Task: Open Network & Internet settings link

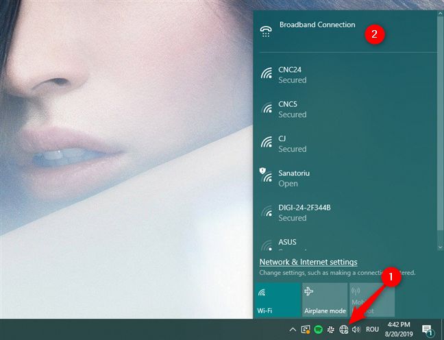Action: (308, 262)
